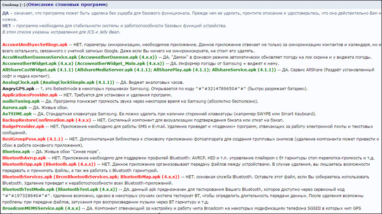The height and width of the screenshot is (214, 382).
Task: Click BluetoothServices.apk entry name
Action: [x=27, y=177]
